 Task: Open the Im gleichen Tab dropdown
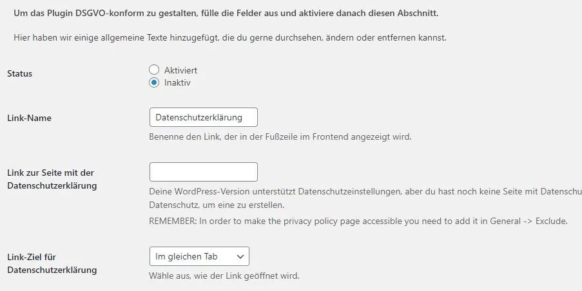[199, 256]
